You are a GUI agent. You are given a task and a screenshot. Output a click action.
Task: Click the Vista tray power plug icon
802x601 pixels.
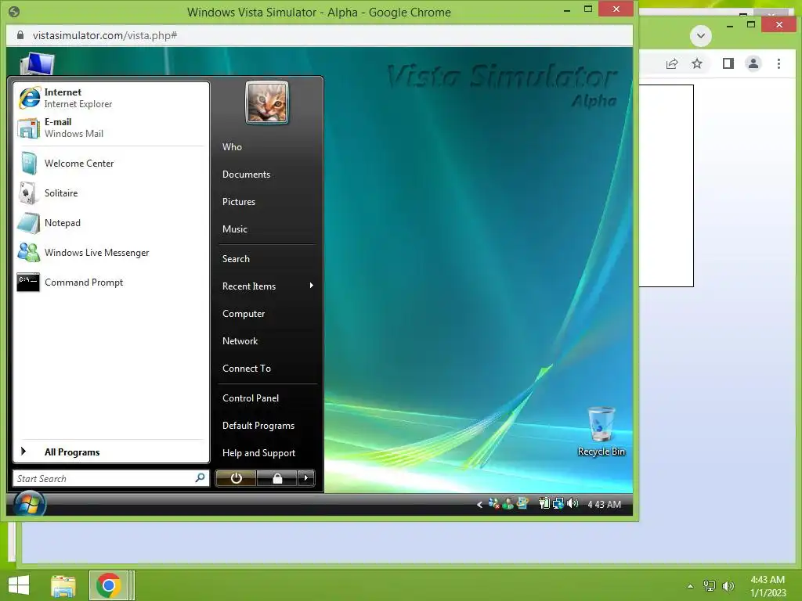[544, 504]
